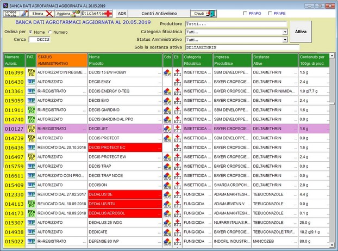Click the Elimina delete button

click(42, 14)
